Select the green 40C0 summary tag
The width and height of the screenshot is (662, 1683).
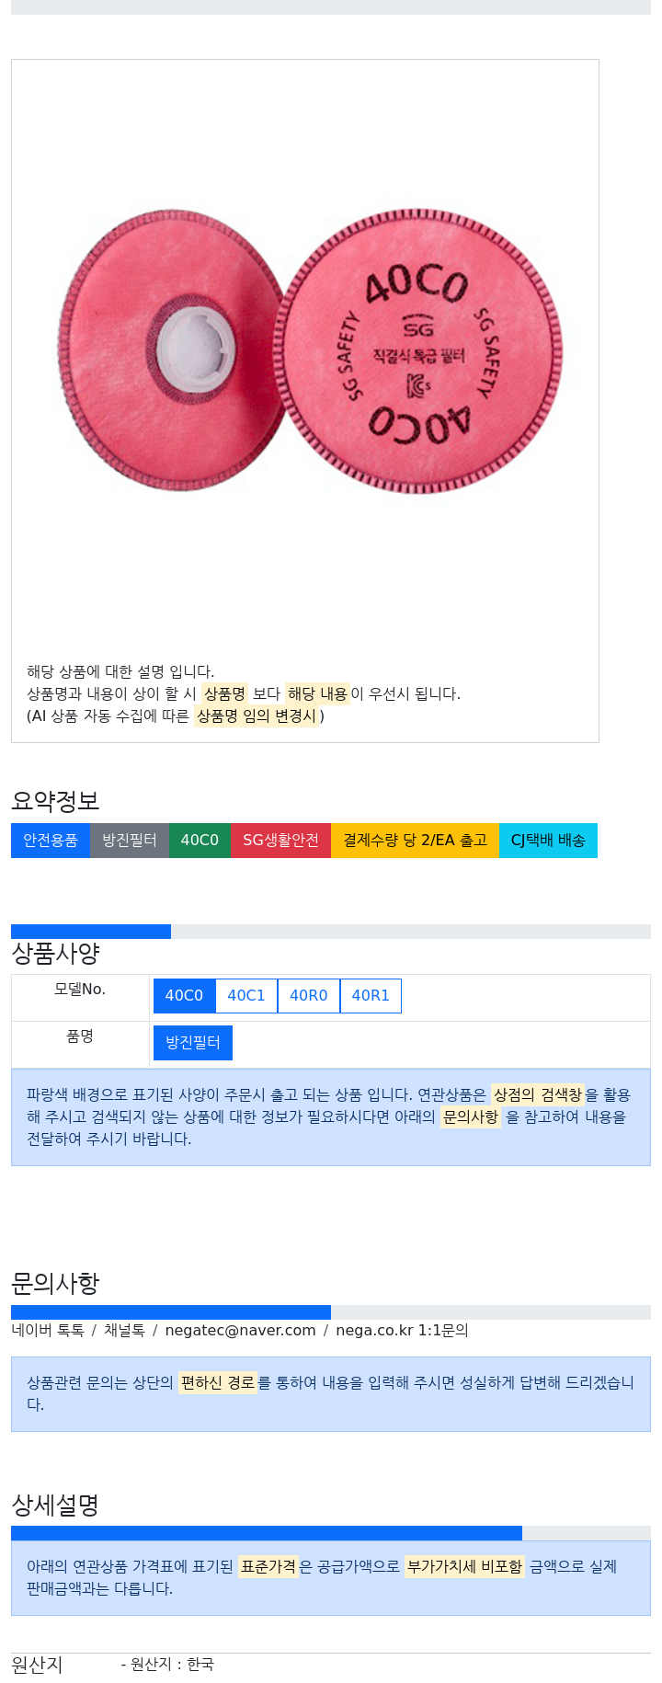pyautogui.click(x=200, y=841)
